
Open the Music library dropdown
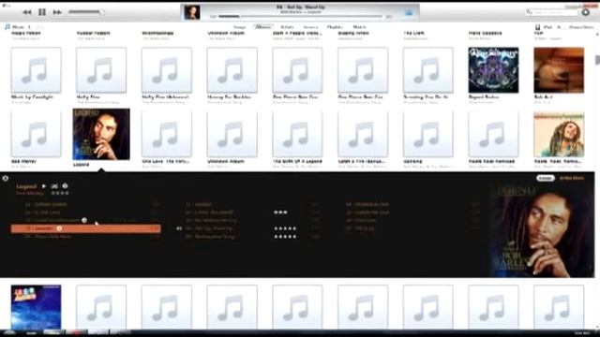(18, 27)
